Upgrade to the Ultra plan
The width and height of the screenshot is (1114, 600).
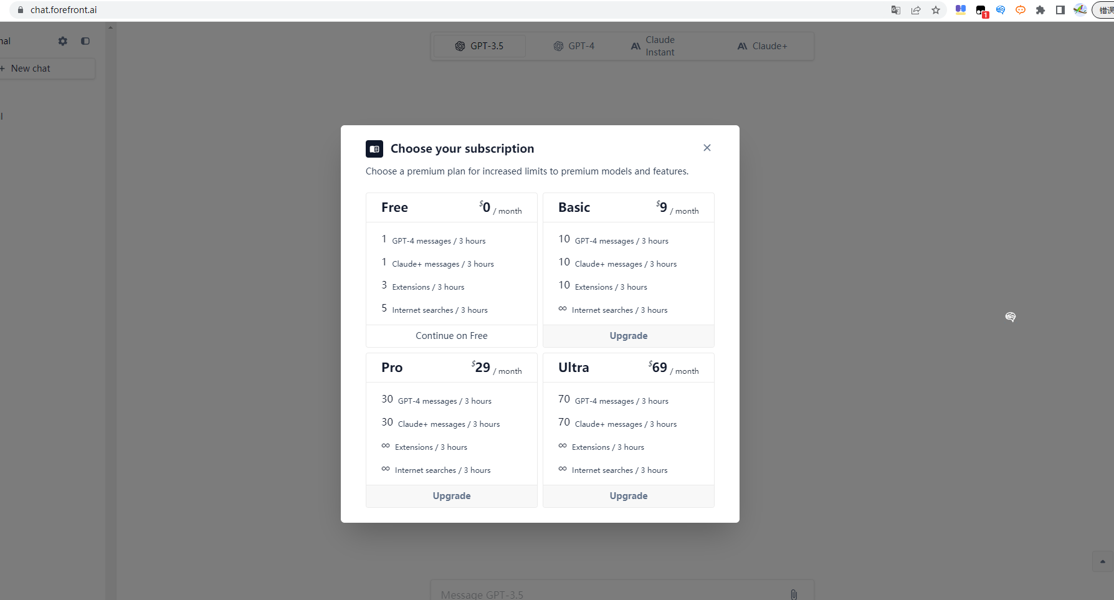(x=628, y=496)
